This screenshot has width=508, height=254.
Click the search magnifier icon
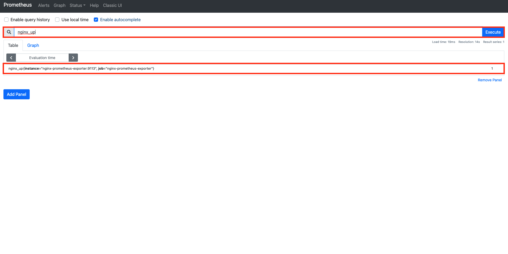9,32
